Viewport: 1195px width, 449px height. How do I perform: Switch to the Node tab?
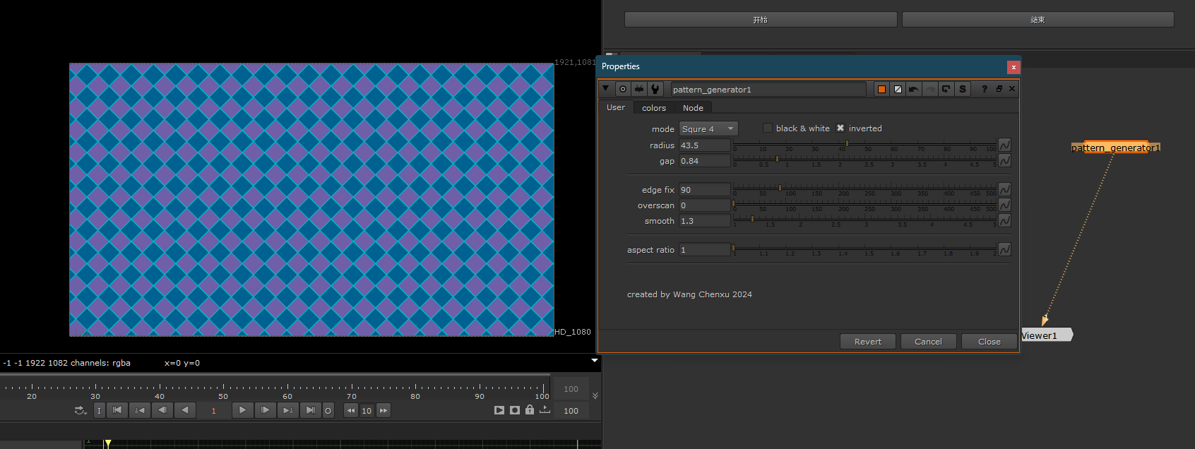(x=692, y=108)
